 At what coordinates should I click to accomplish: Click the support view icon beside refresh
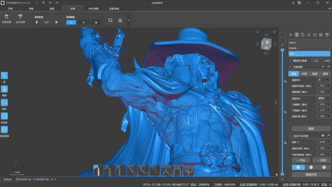coord(120,20)
